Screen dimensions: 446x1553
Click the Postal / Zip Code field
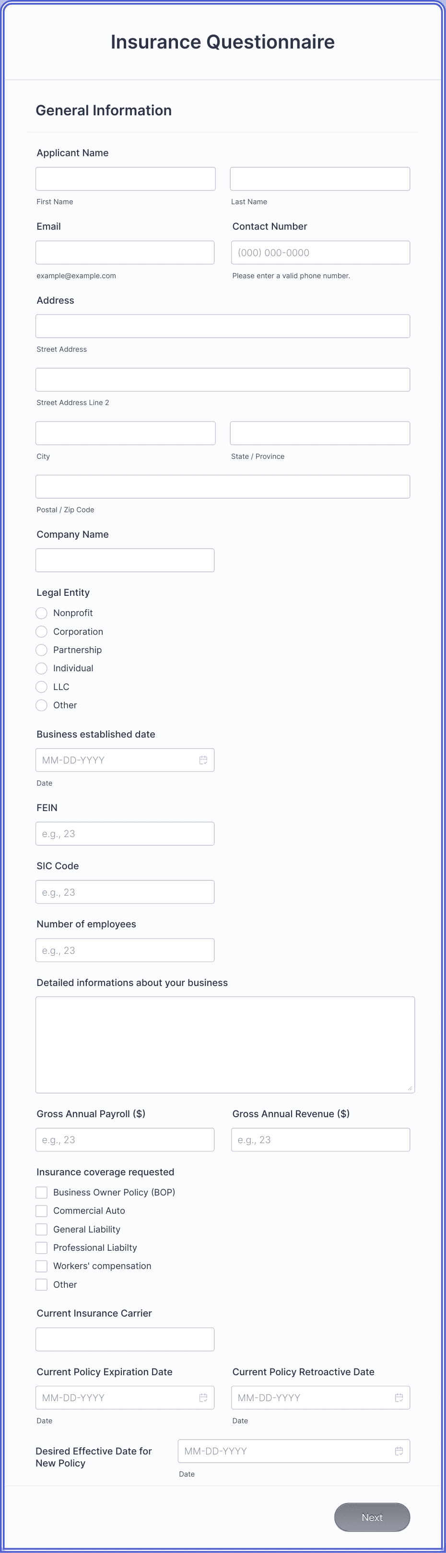coord(223,486)
